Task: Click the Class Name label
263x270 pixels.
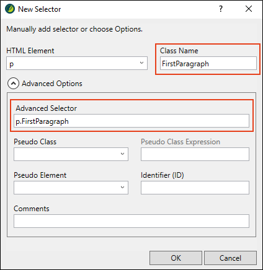Action: tap(179, 51)
